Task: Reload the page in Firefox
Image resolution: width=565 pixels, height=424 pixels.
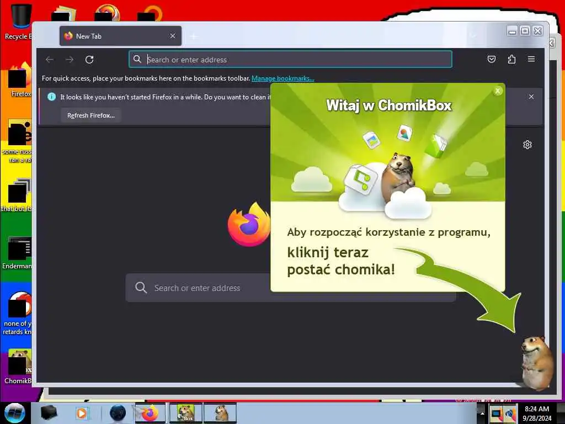Action: 89,60
